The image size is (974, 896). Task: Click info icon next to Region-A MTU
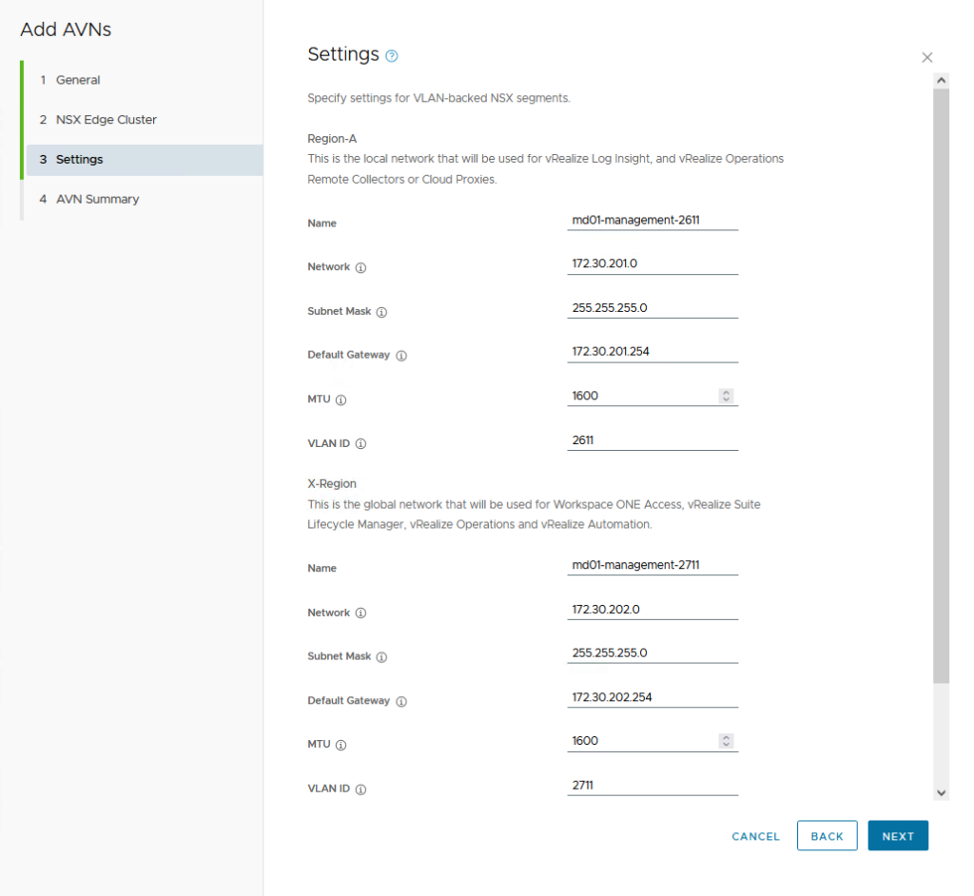click(x=341, y=400)
